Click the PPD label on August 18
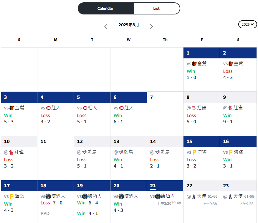 tap(45, 214)
